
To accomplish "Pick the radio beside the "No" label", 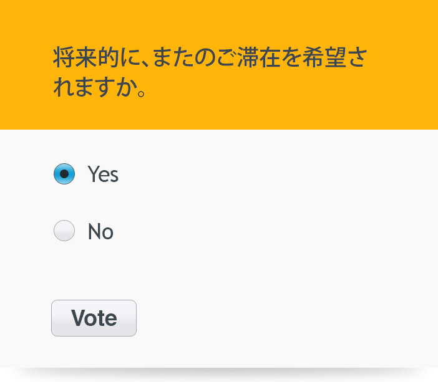I will pos(64,231).
